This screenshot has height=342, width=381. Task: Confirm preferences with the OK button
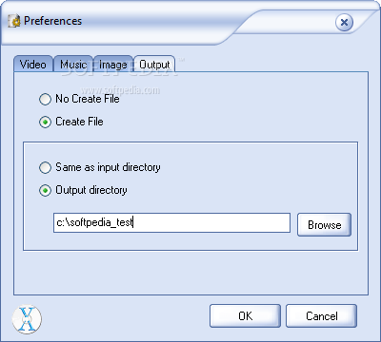tap(245, 315)
